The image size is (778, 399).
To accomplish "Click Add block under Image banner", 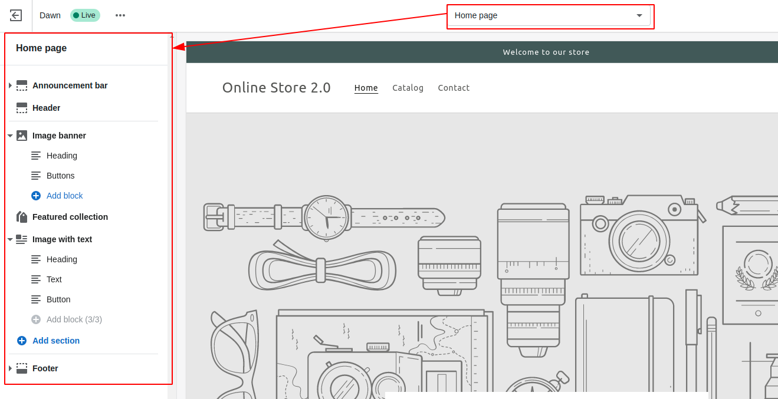I will [x=65, y=196].
